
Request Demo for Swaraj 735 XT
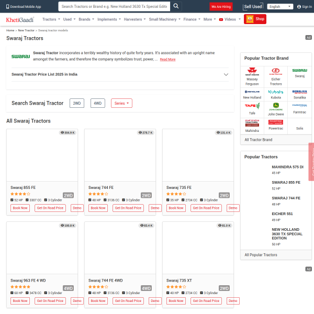233,301
